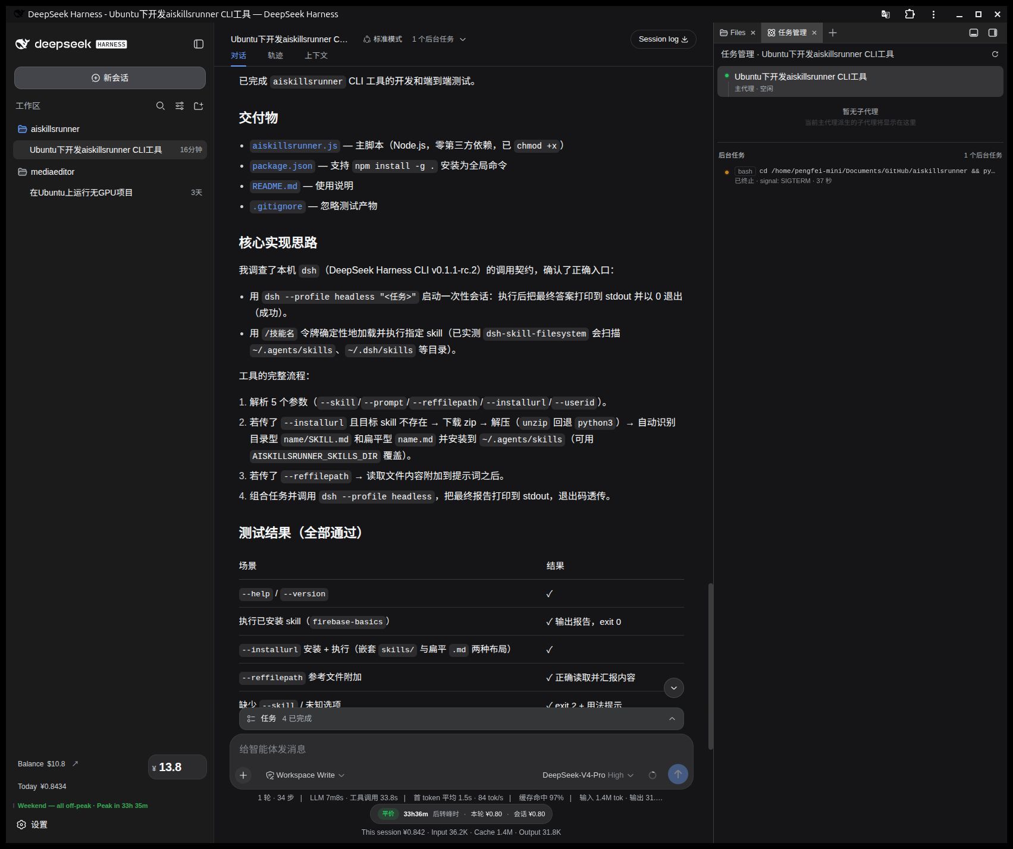Toggle the right side panel icon

click(x=993, y=33)
